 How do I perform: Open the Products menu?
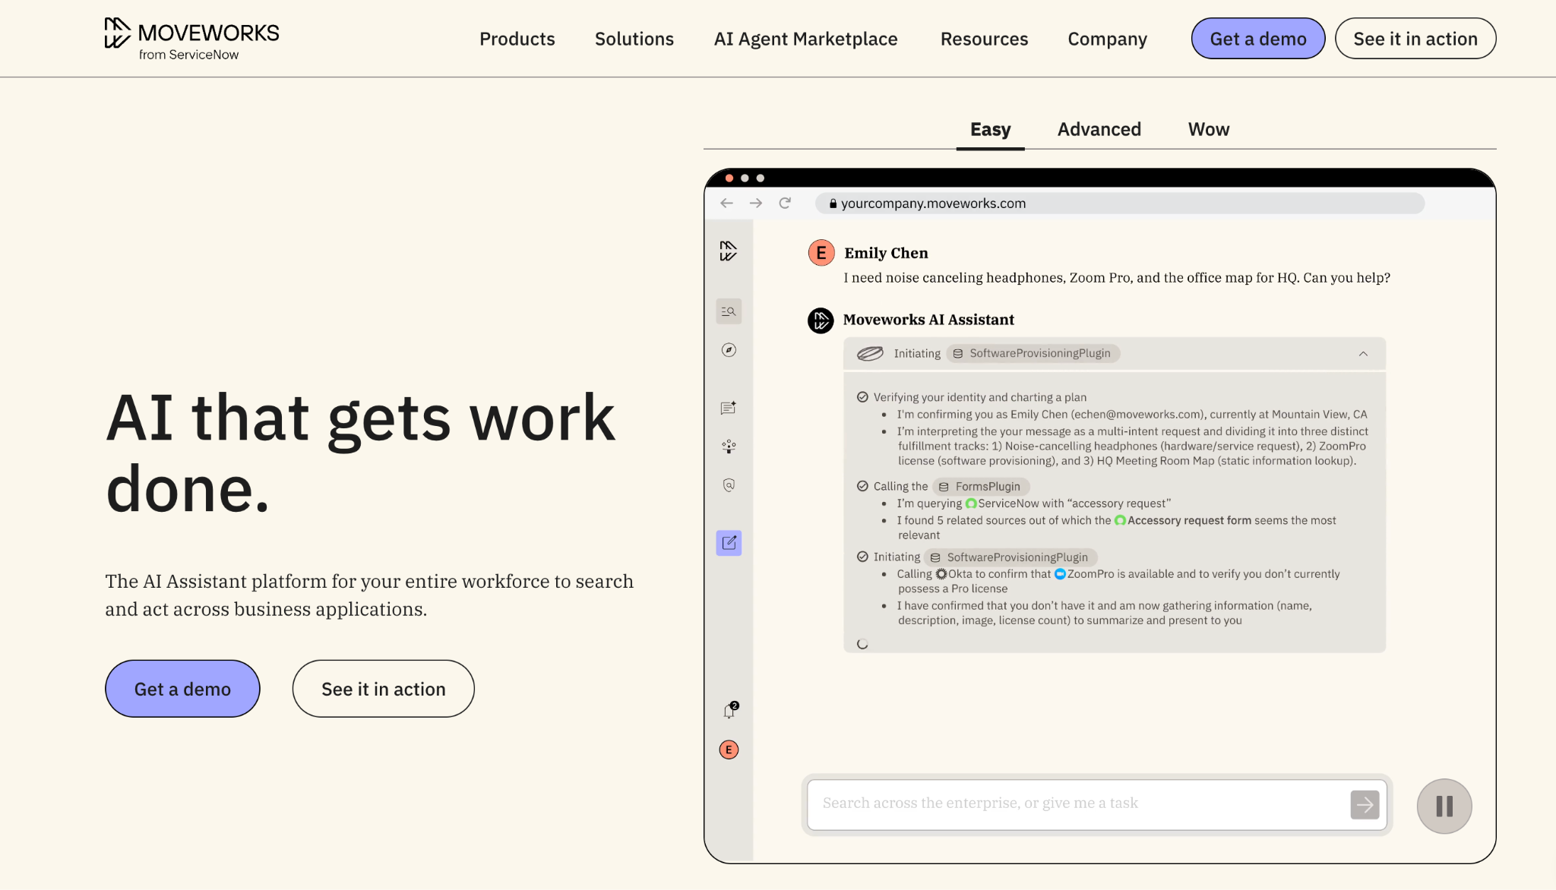tap(517, 39)
